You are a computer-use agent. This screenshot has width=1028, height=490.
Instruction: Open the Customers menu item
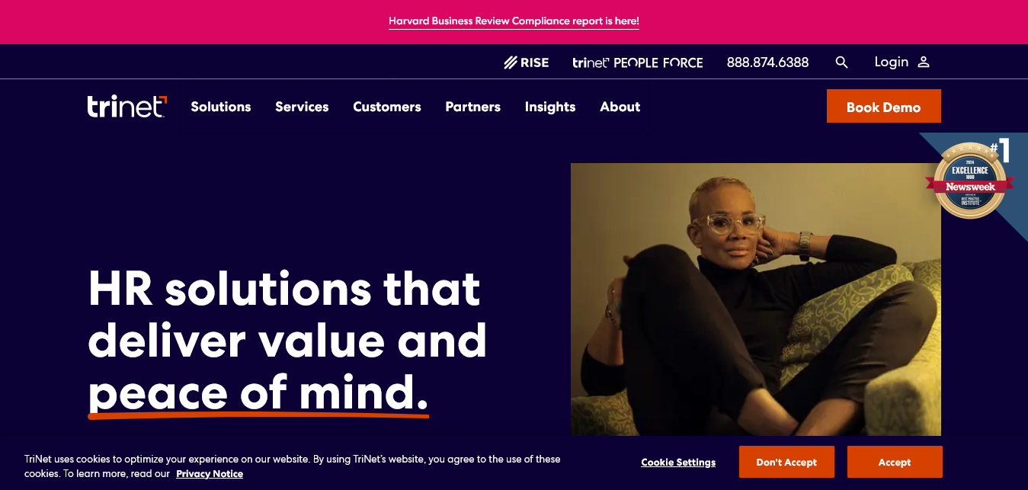point(387,107)
